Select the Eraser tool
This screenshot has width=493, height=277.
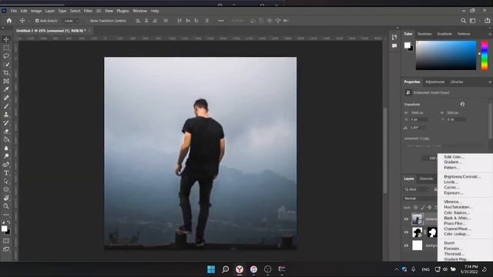pyautogui.click(x=6, y=132)
